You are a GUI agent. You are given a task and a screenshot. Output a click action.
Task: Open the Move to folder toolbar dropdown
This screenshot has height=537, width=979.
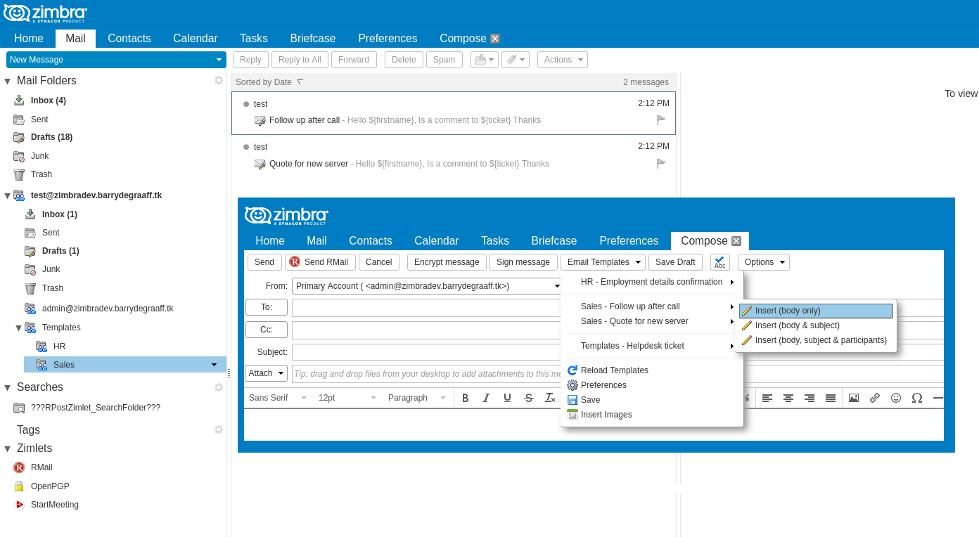[485, 60]
